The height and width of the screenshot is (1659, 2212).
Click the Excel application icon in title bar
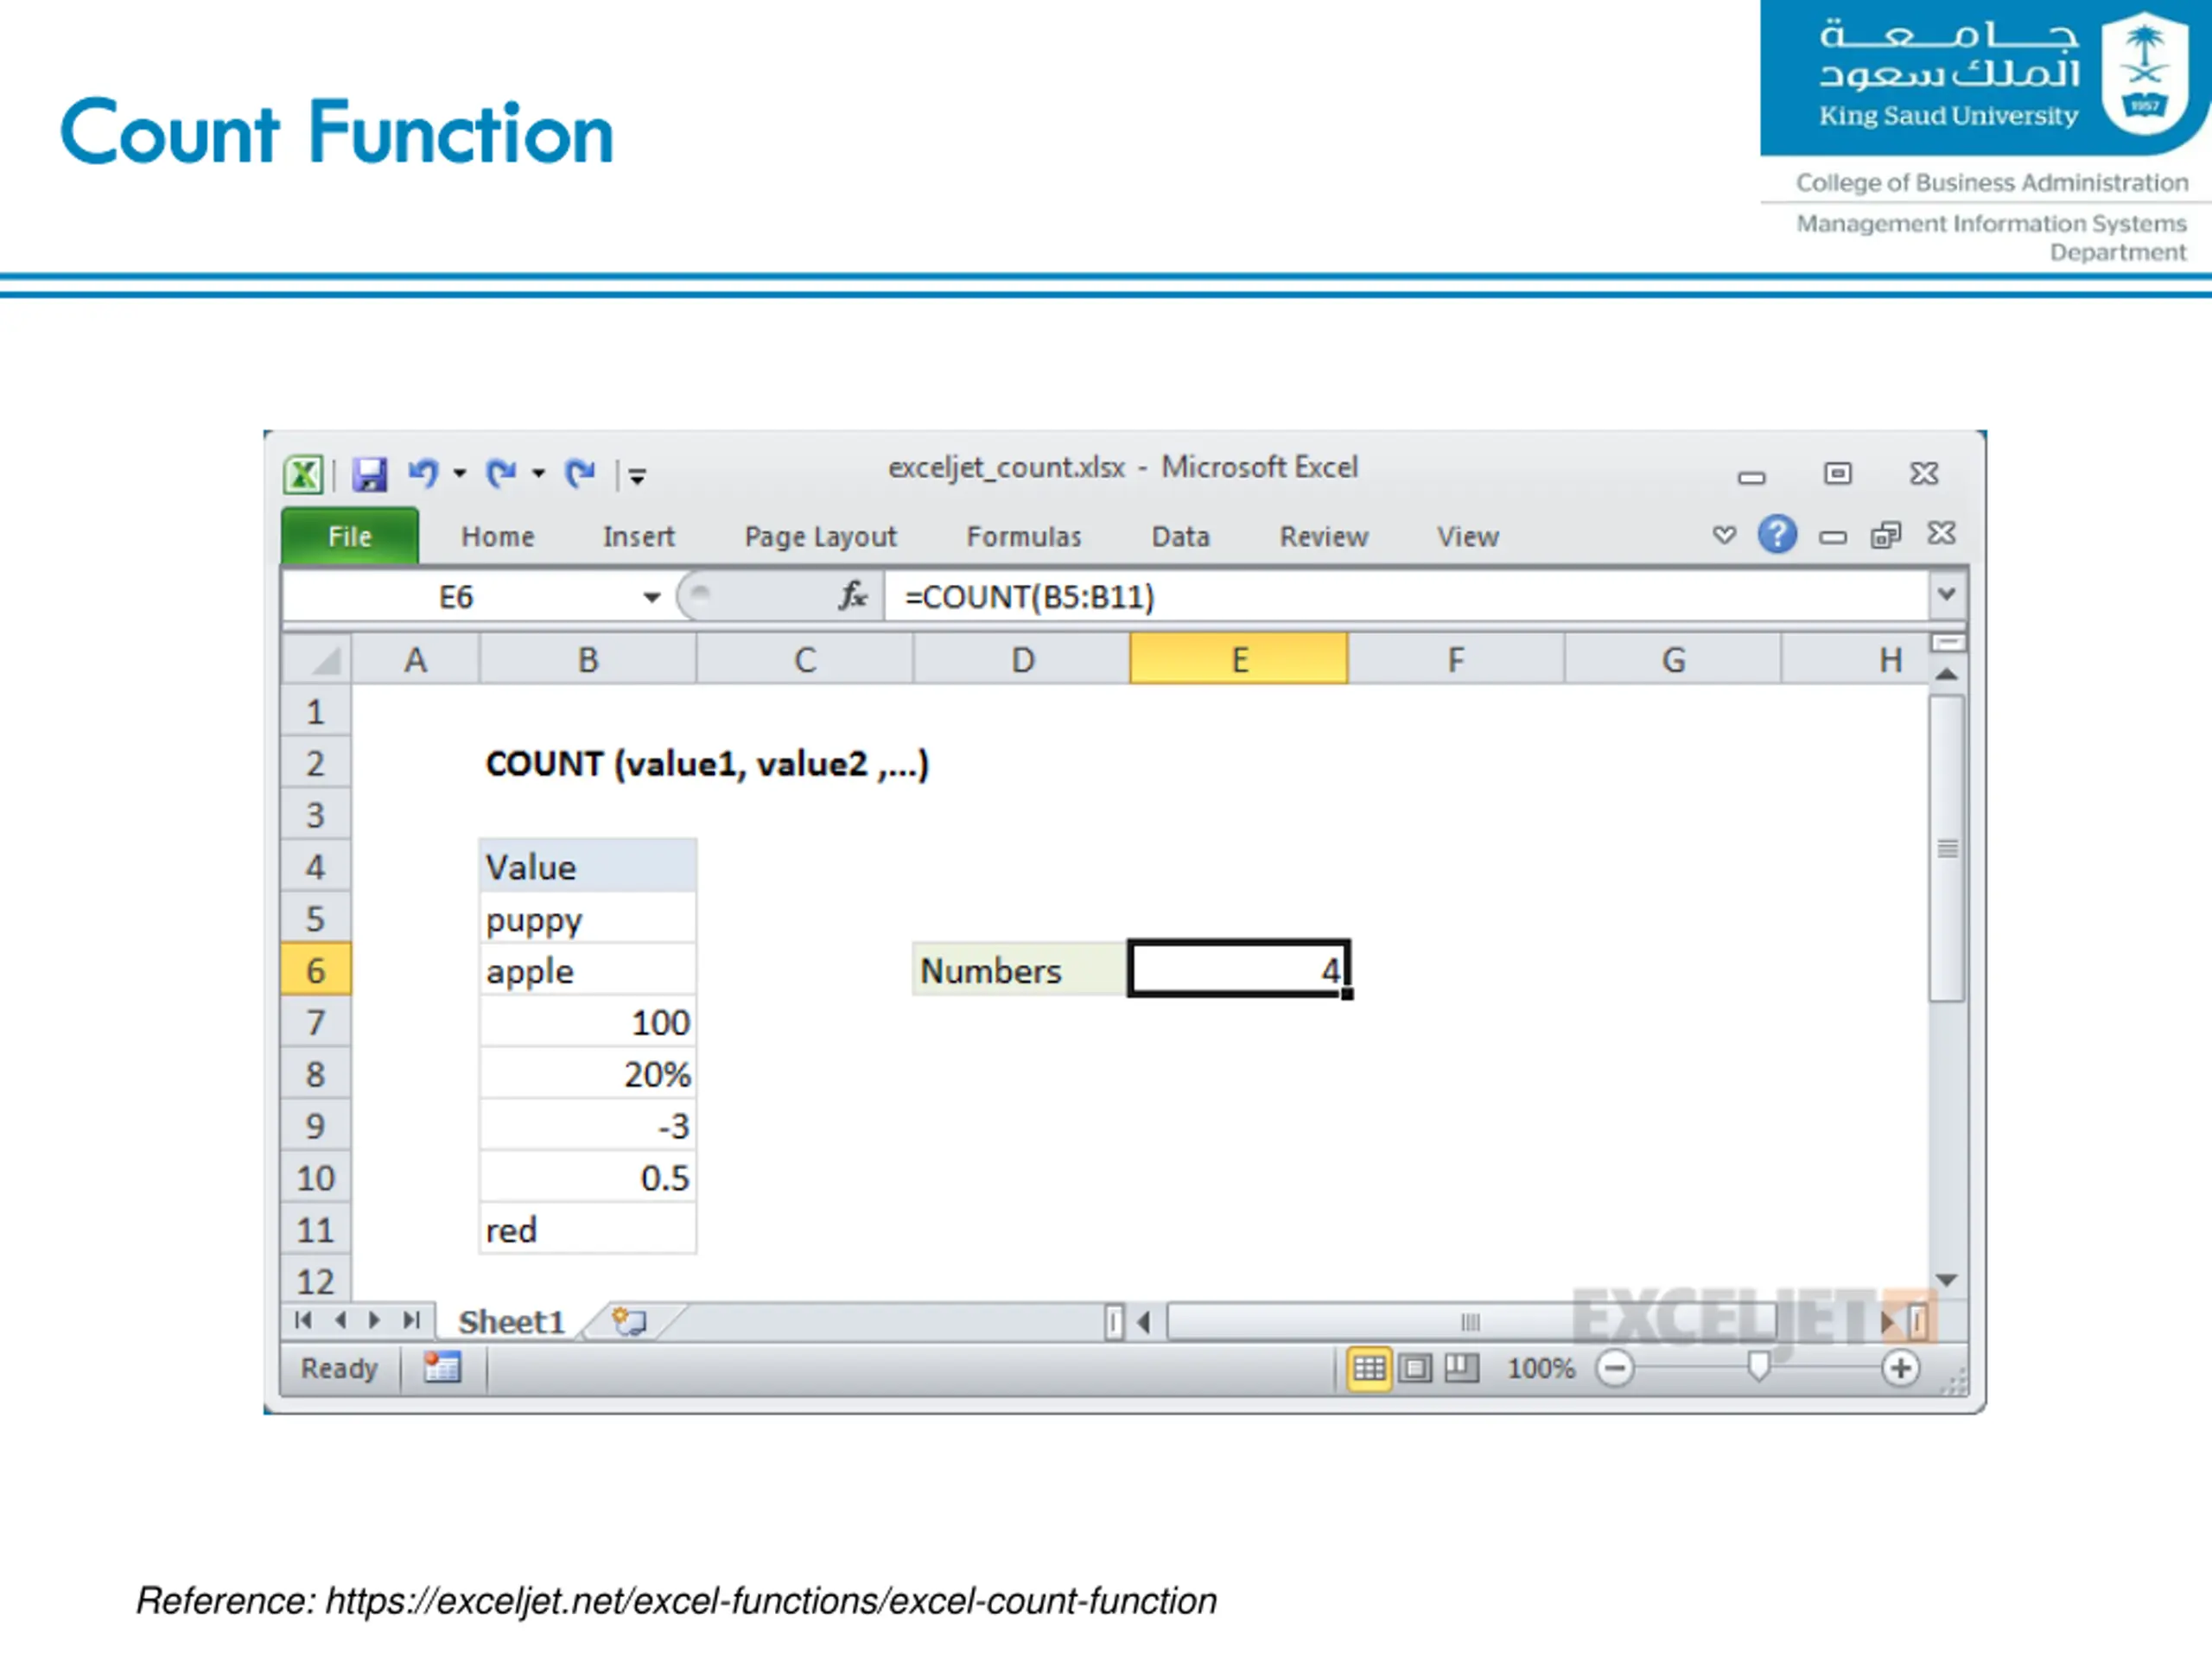click(x=303, y=474)
